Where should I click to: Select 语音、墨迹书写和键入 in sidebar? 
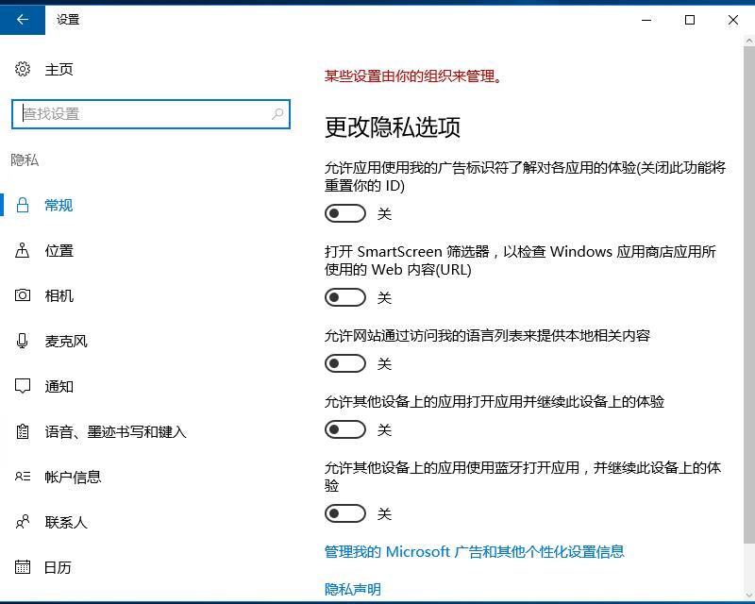115,431
